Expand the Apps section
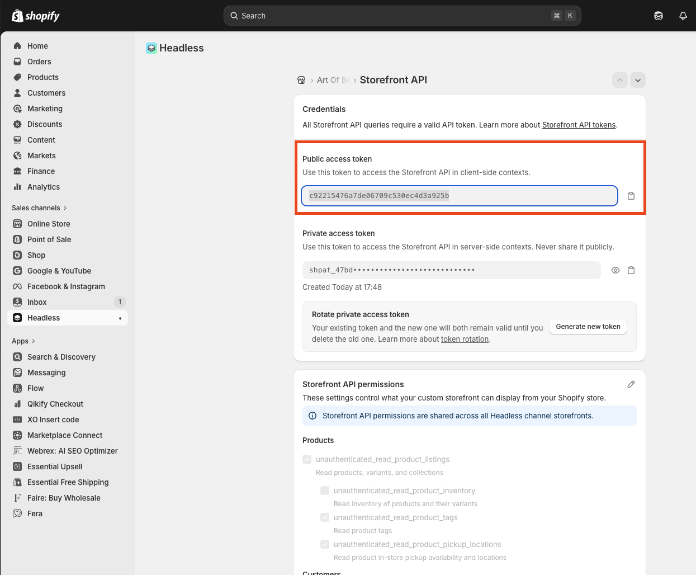Screen dimensions: 696x575 tap(23, 341)
